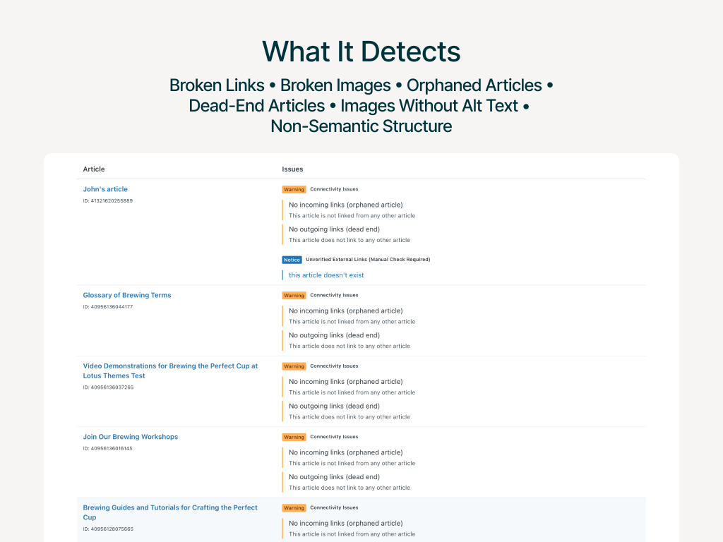Click the blue Notice badge
This screenshot has width=723, height=542.
(292, 260)
